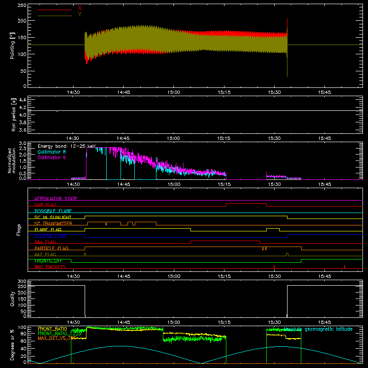Select the X legend label

(x=80, y=8)
